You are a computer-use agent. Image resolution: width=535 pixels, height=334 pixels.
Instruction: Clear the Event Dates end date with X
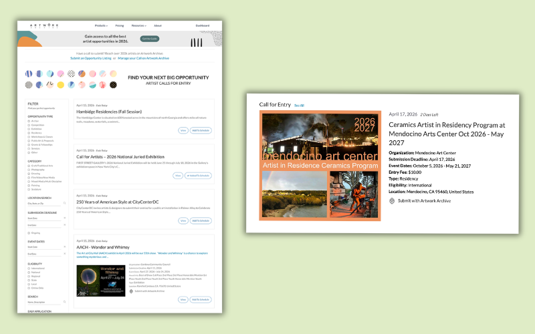(64, 254)
